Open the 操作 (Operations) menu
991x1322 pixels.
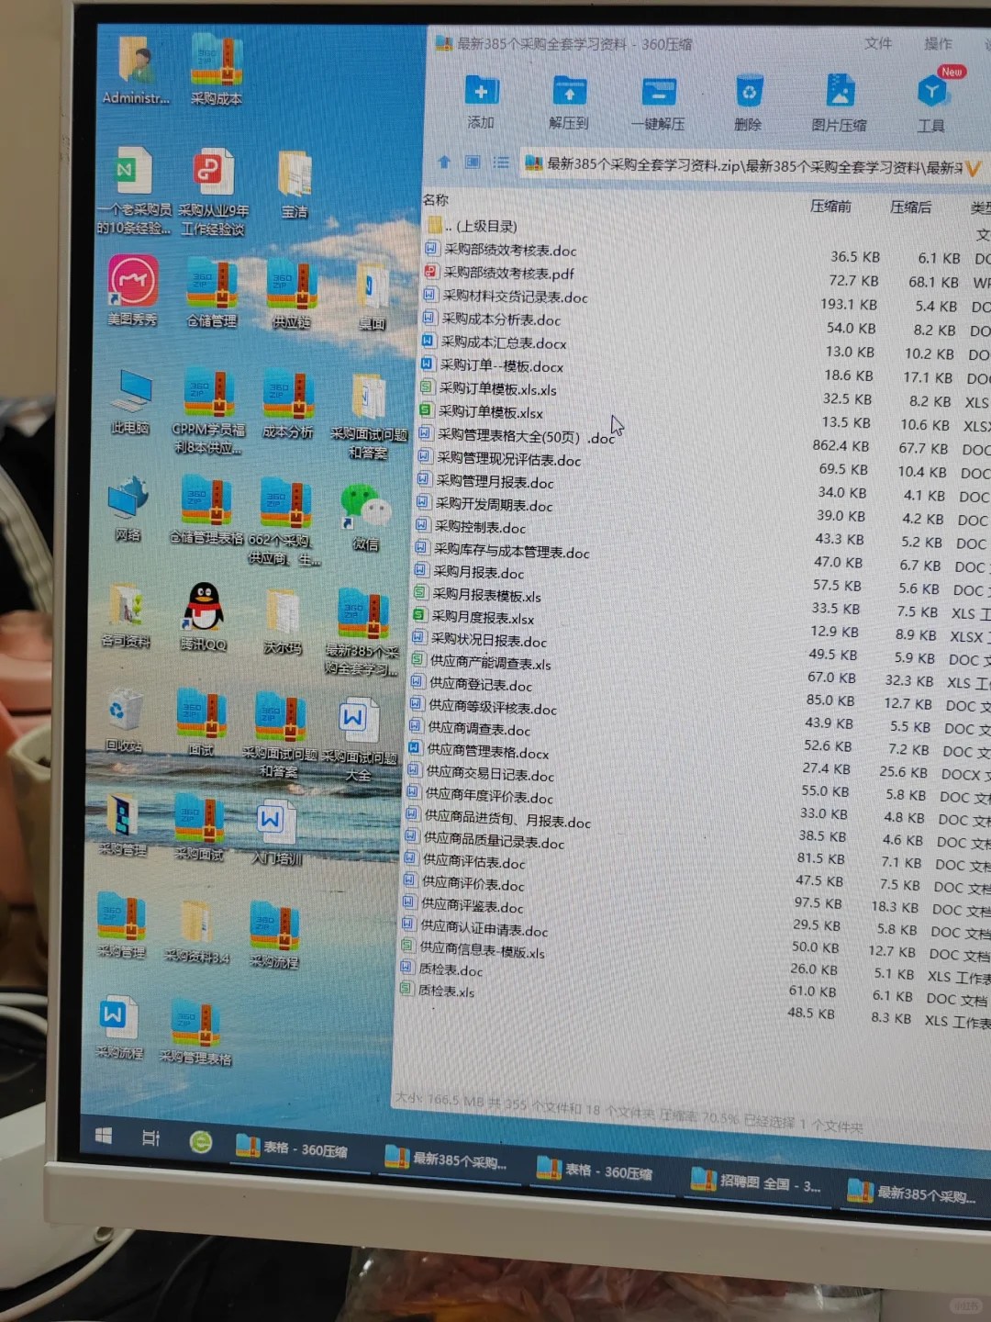(x=938, y=44)
